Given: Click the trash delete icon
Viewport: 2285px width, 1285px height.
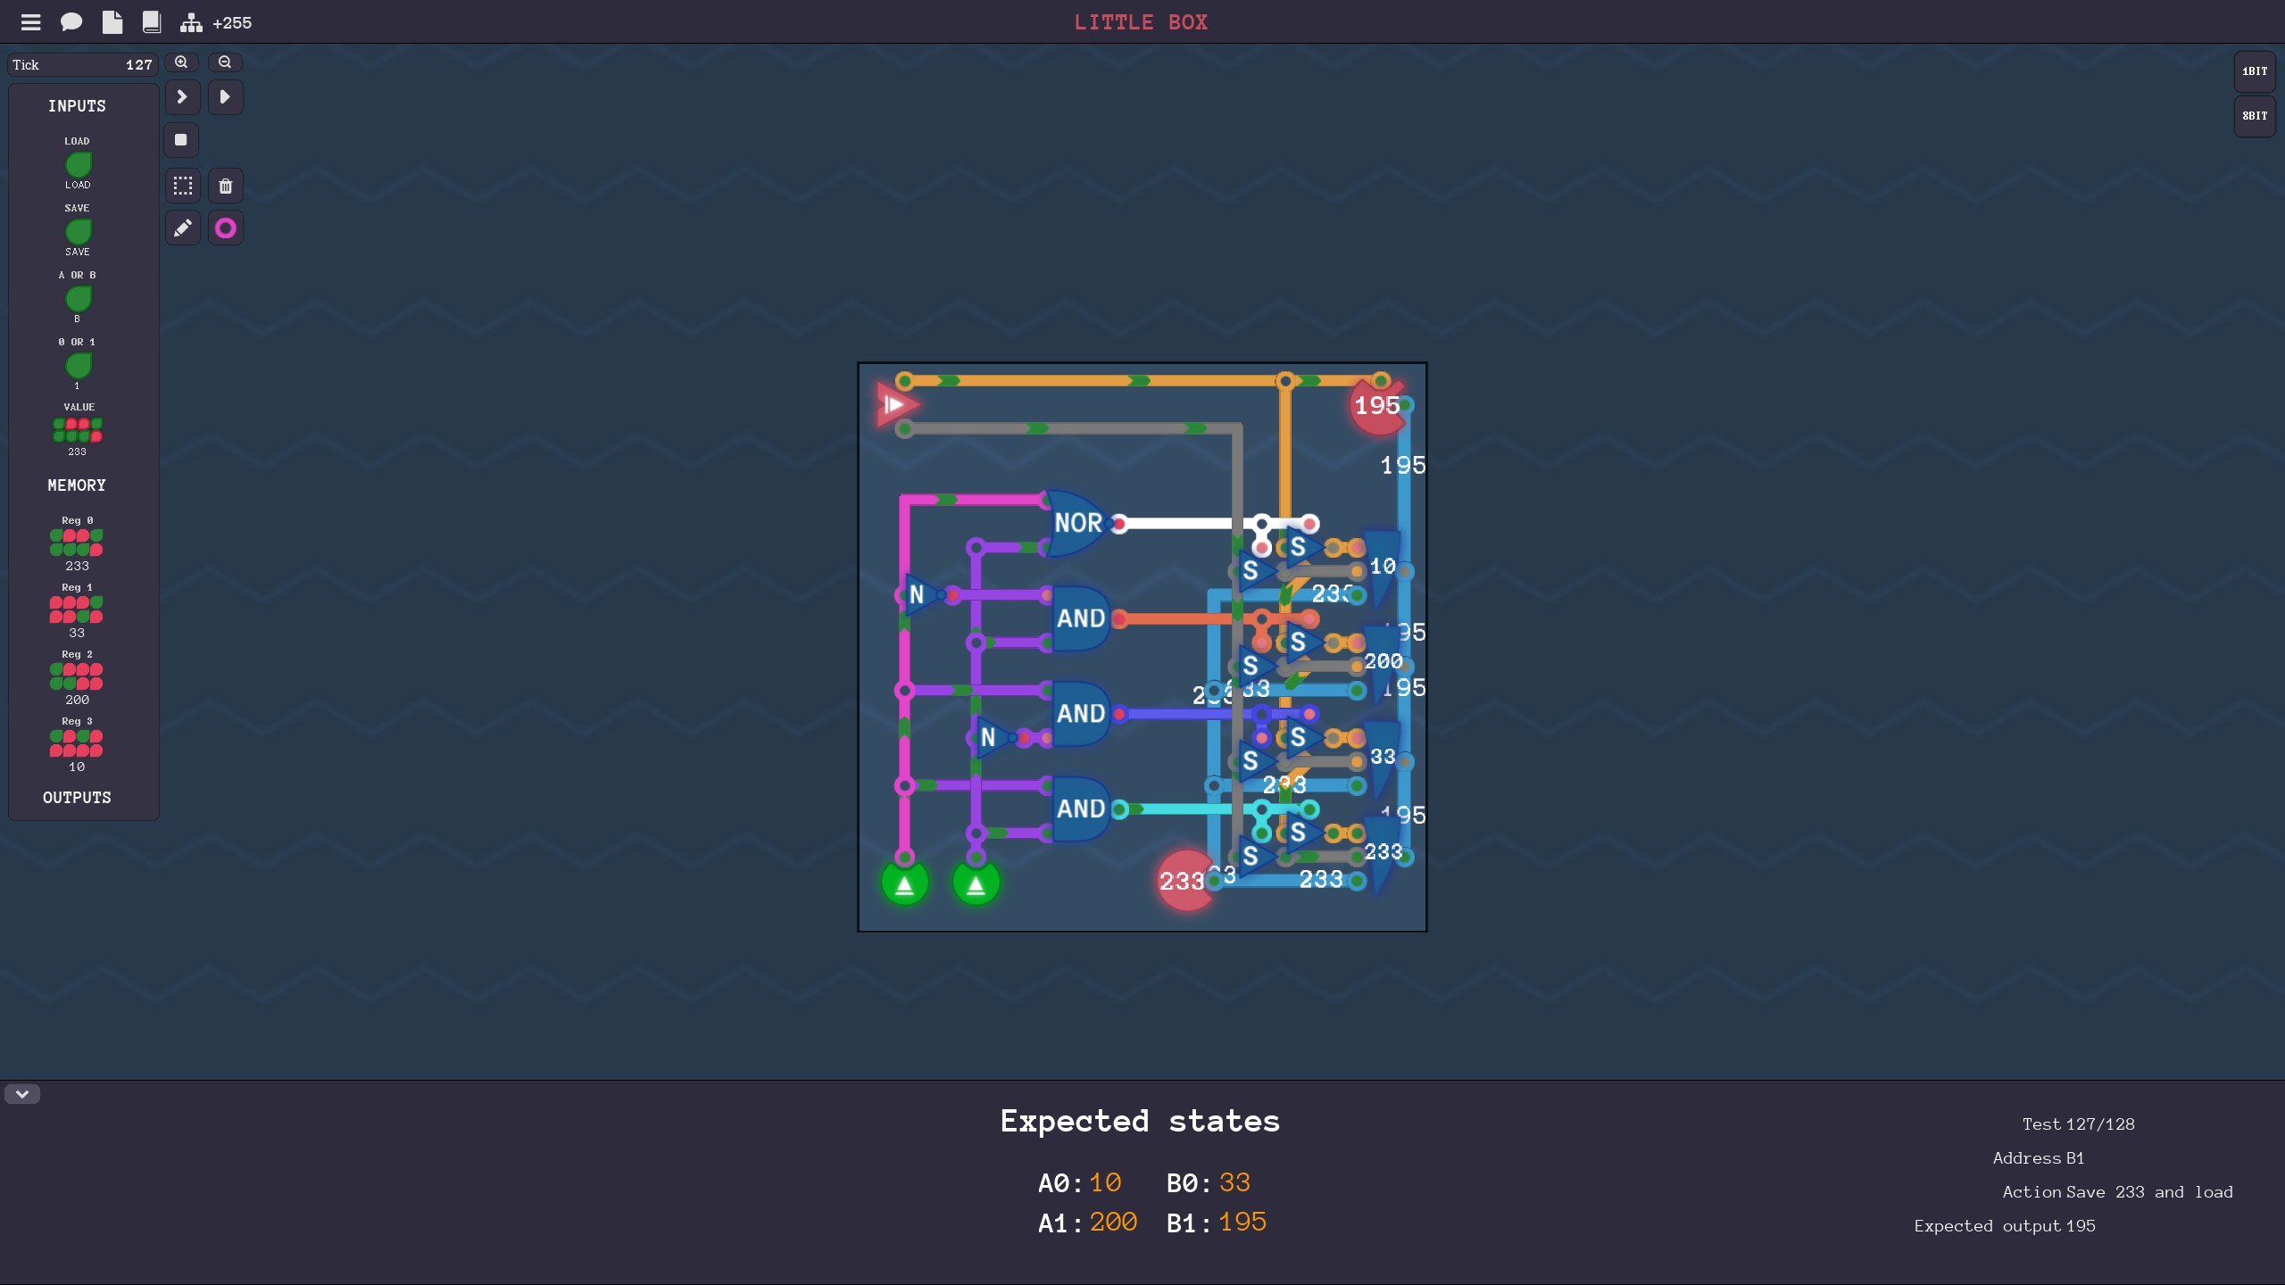Looking at the screenshot, I should 225,186.
